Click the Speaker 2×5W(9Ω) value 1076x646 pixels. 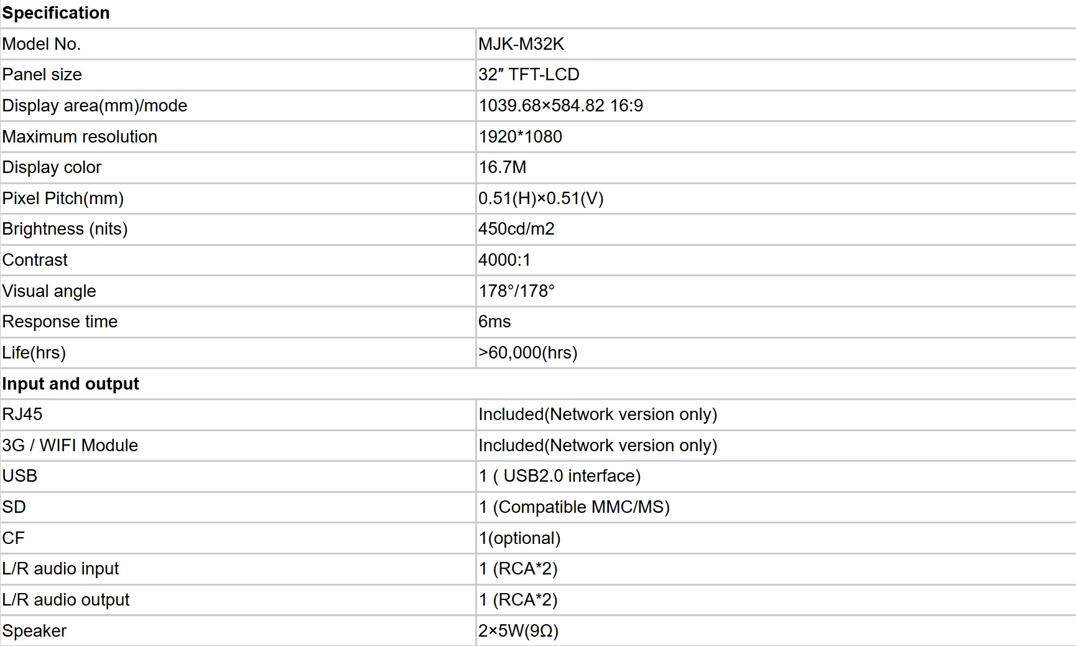tap(518, 631)
